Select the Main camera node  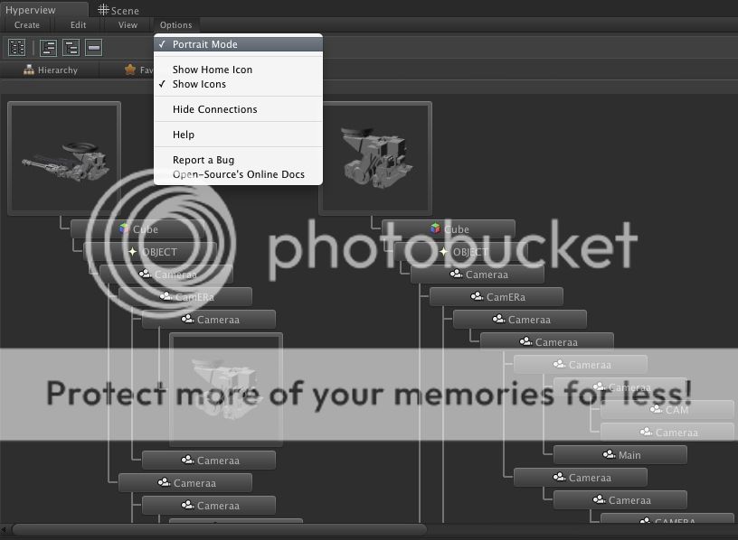click(x=620, y=454)
